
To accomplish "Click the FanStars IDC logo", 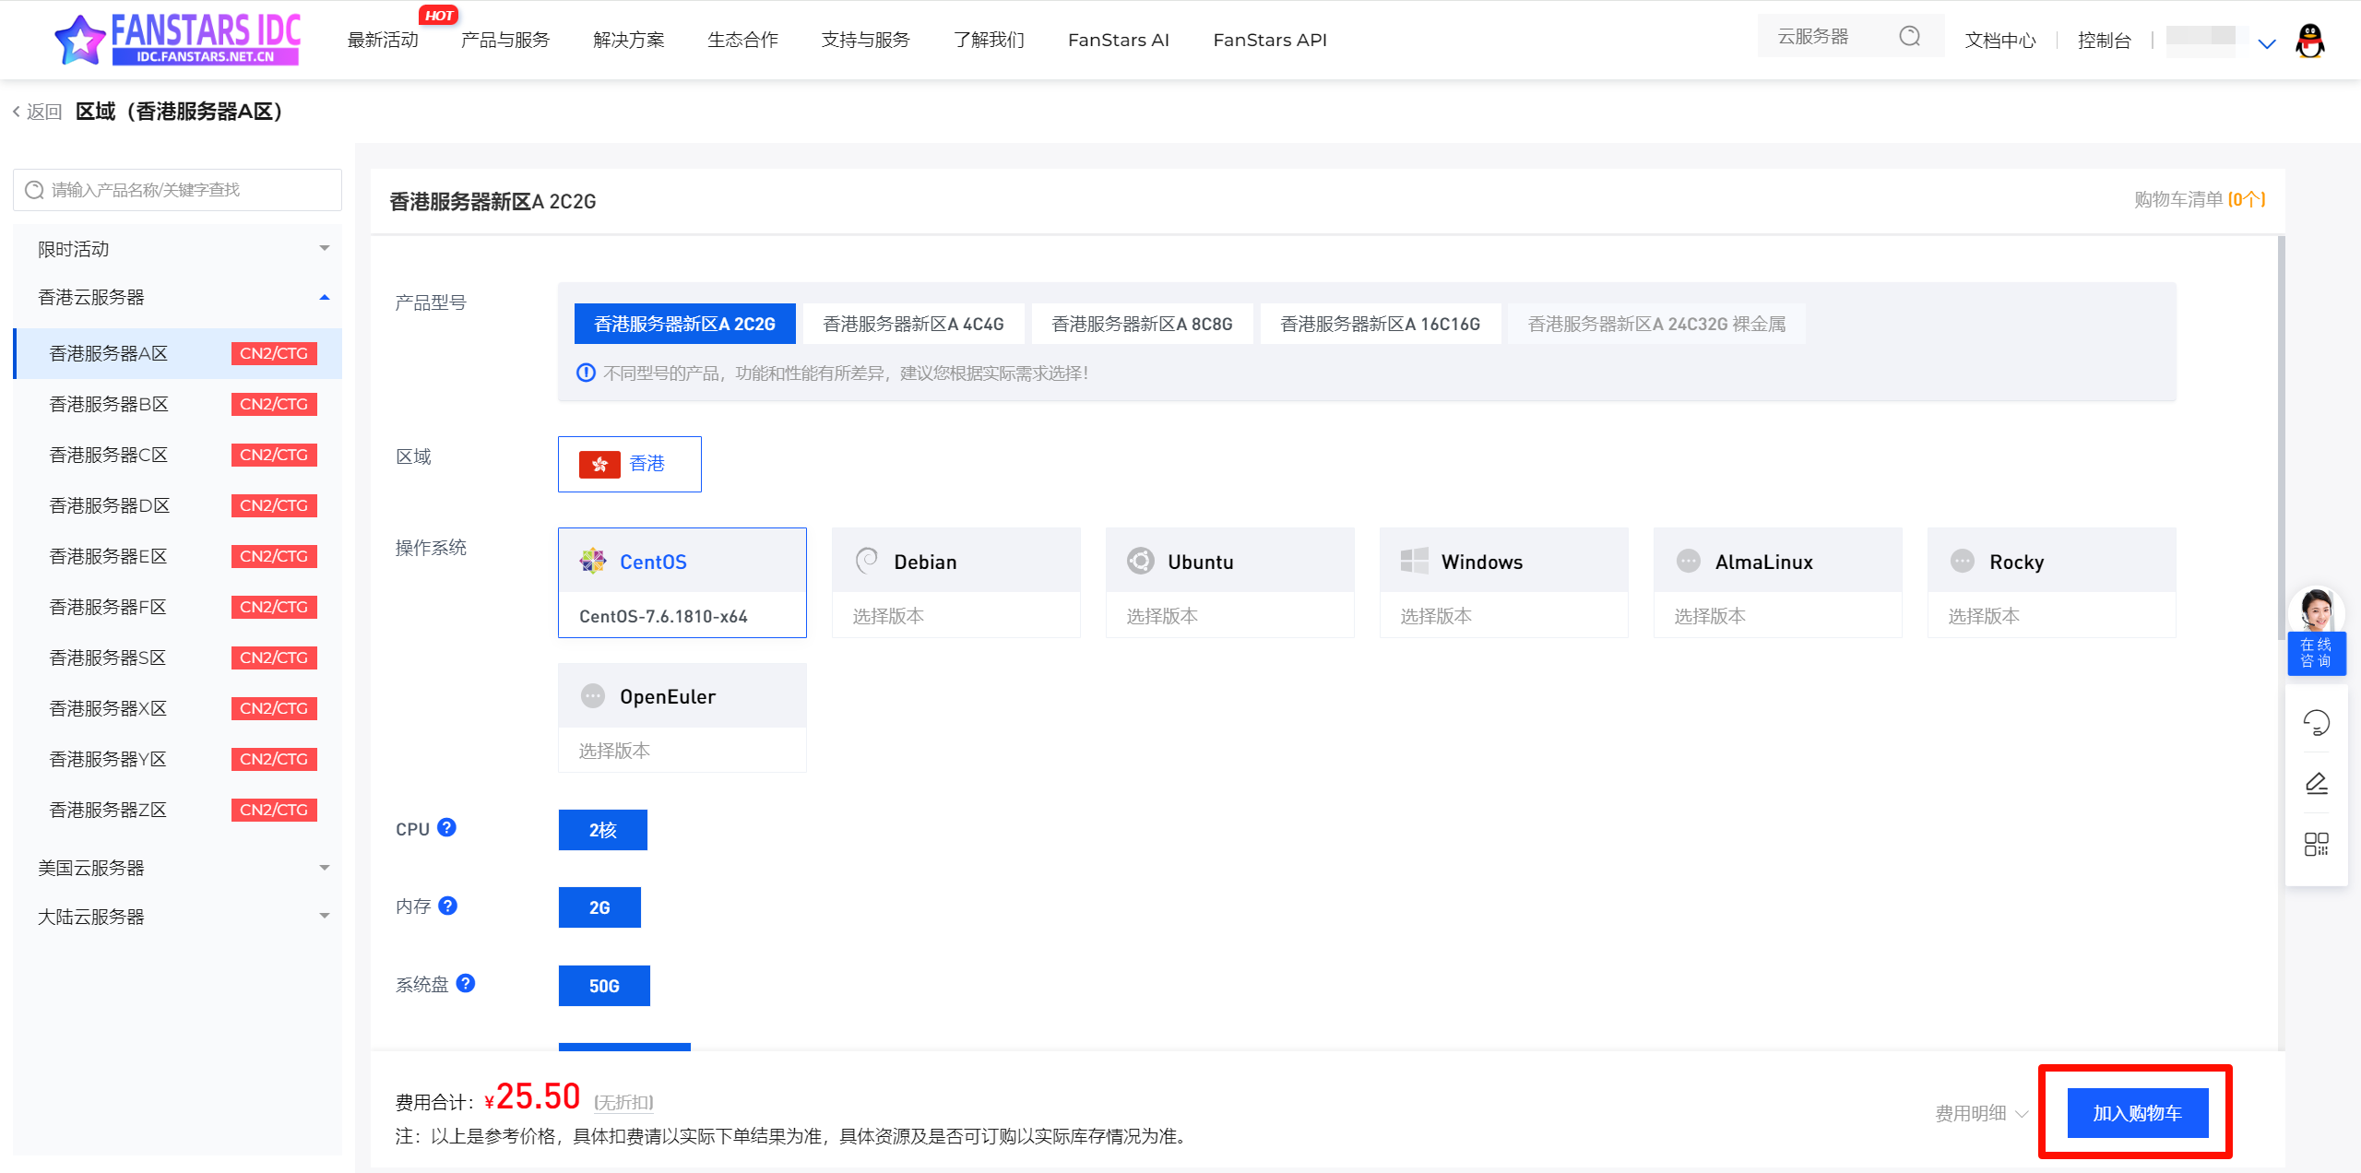I will click(x=178, y=40).
